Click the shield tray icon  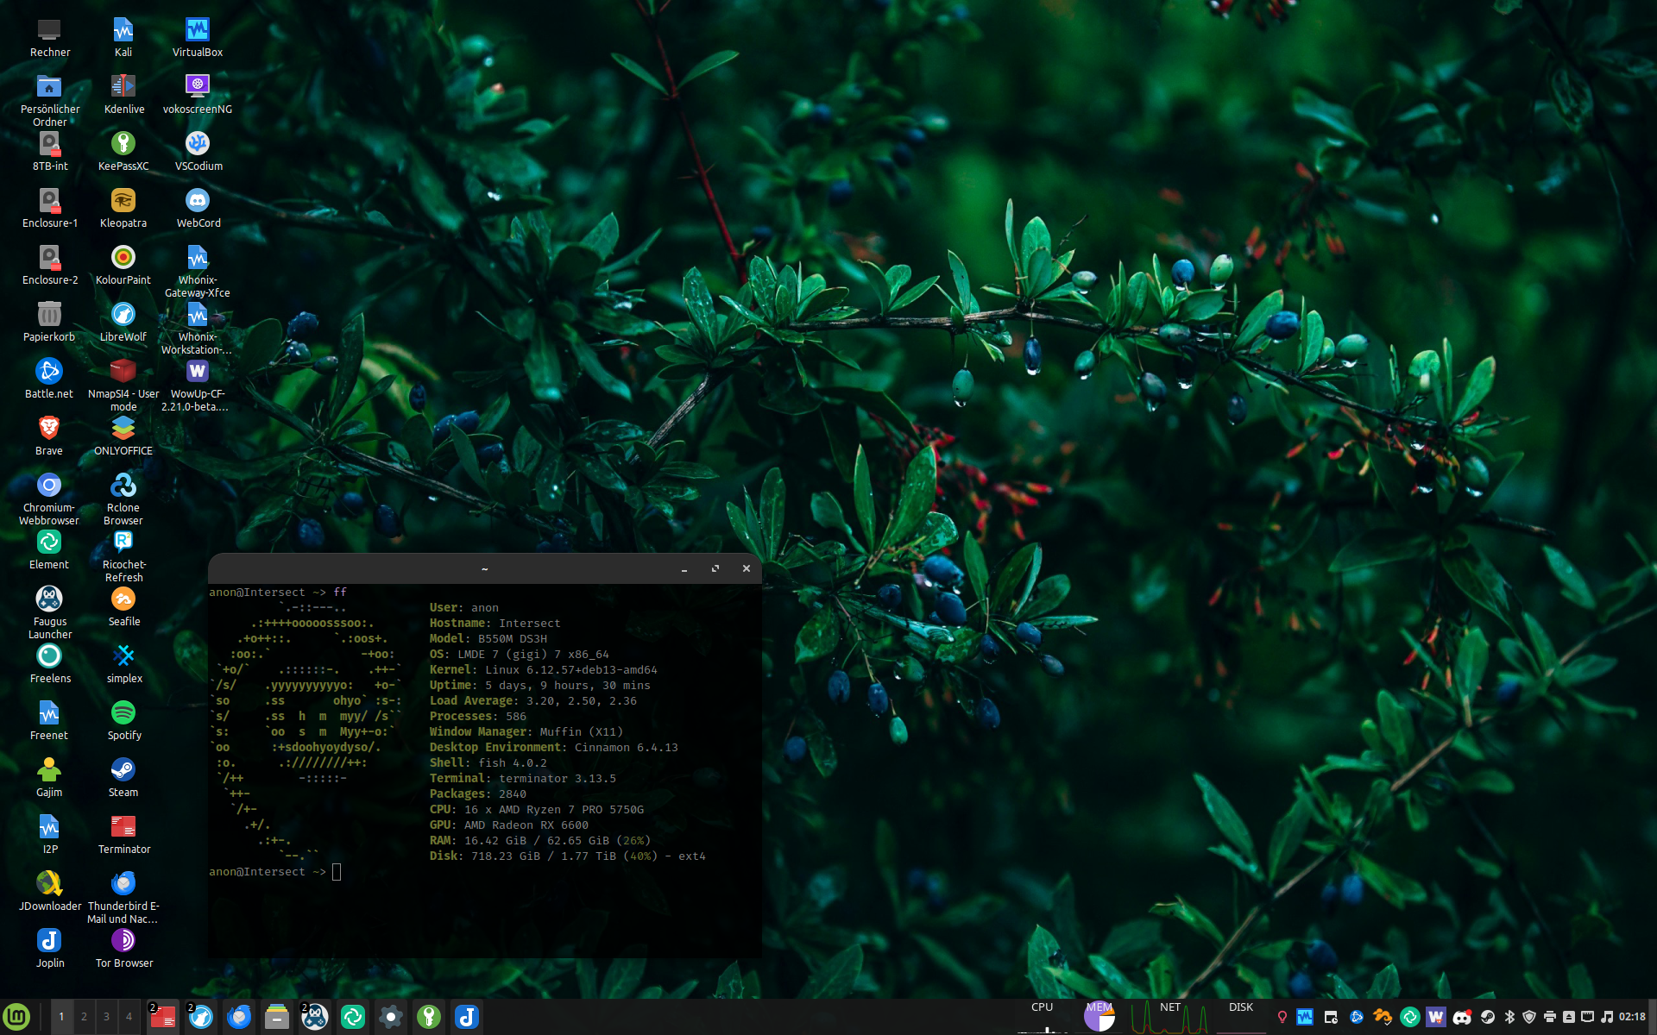(1529, 1017)
